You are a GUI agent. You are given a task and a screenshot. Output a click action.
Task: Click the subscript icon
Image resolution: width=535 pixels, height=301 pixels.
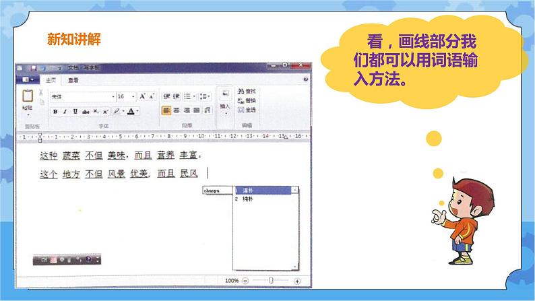(x=95, y=111)
